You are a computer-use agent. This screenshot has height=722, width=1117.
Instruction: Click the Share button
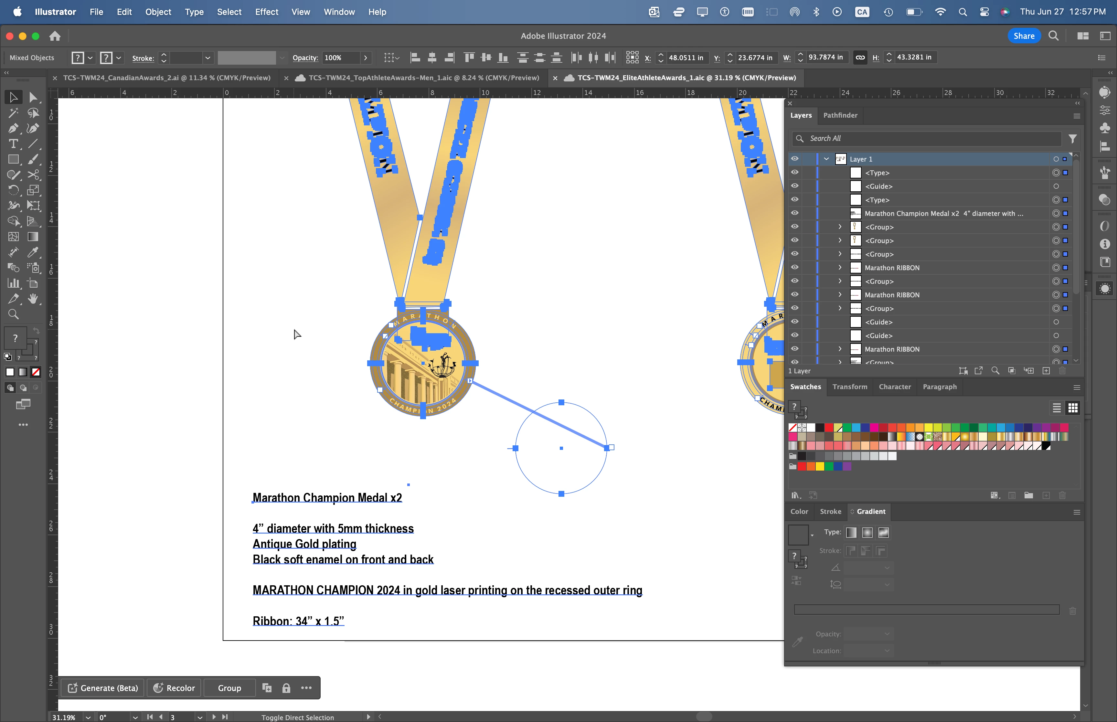click(1024, 36)
